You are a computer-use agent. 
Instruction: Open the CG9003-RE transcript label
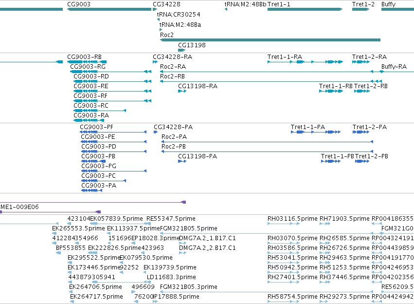click(91, 86)
